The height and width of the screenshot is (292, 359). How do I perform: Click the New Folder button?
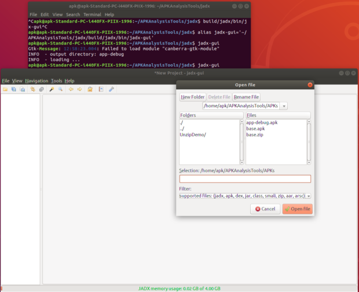(x=193, y=97)
